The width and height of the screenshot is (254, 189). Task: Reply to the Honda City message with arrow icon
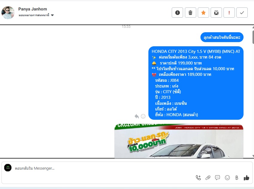tap(137, 116)
